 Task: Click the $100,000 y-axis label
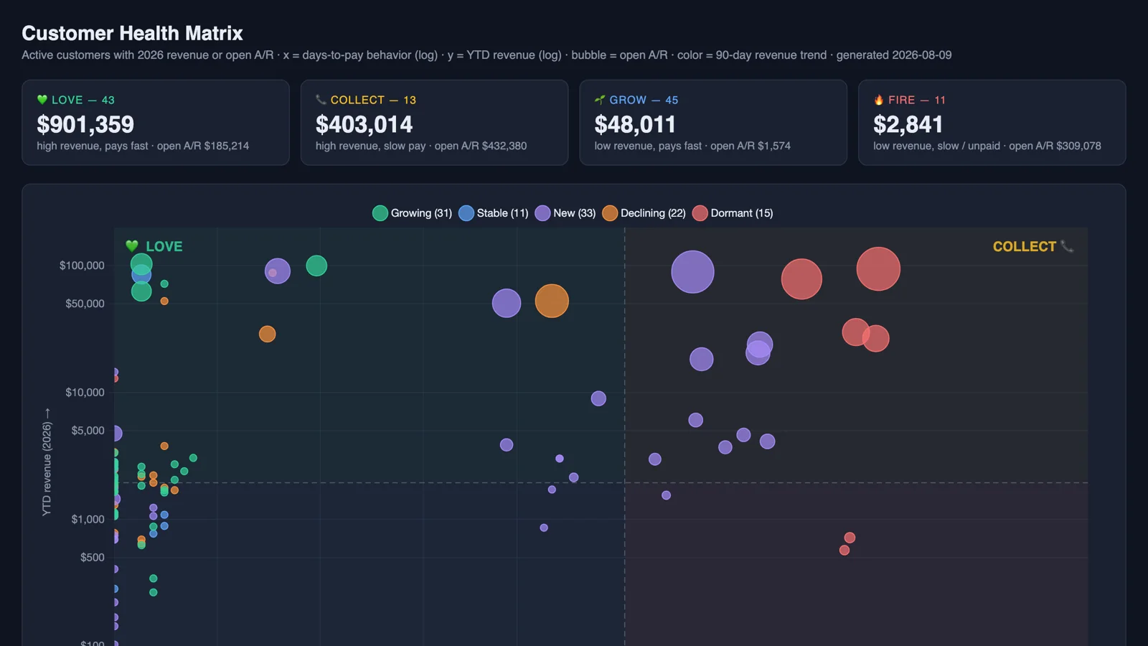pos(82,266)
